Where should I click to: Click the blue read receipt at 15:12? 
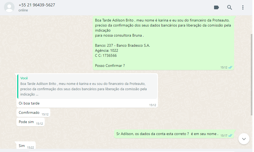pyautogui.click(x=230, y=67)
